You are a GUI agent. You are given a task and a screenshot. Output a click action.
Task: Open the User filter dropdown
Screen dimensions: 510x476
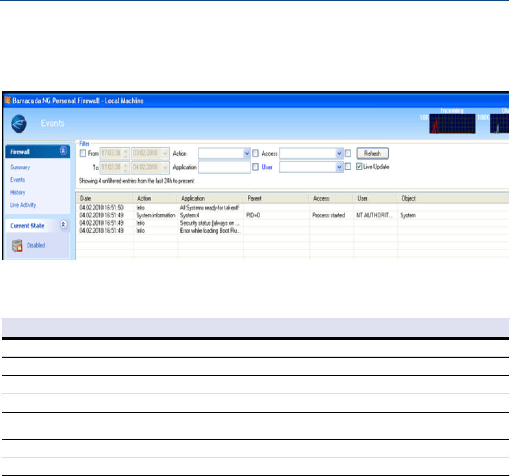pyautogui.click(x=339, y=167)
